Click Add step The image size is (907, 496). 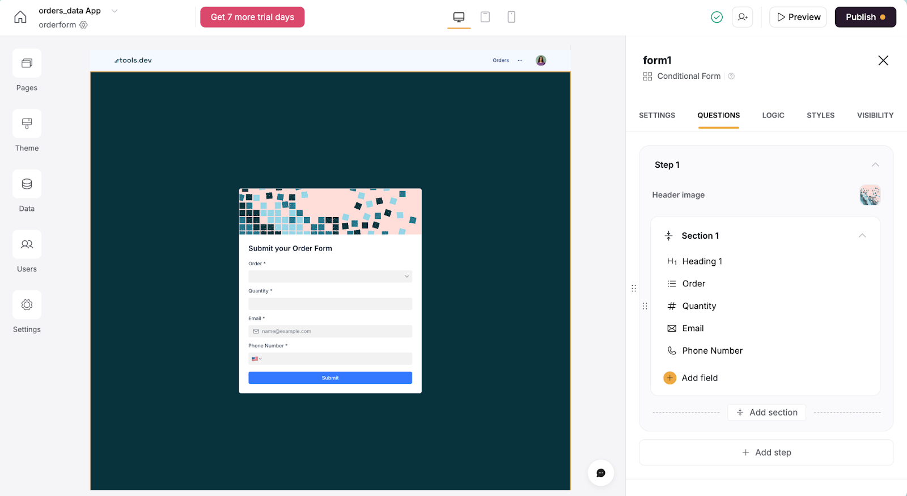coord(766,452)
